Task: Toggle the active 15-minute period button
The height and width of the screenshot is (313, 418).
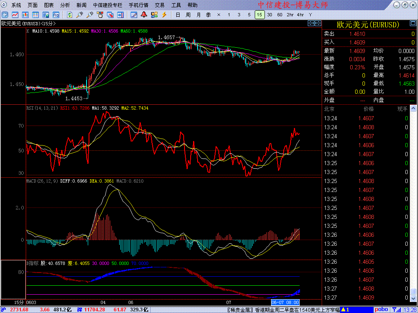Action: pyautogui.click(x=259, y=15)
